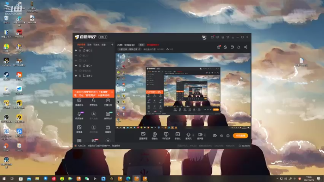Open stream settings gear in the bottom bar
Screen dimensions: 324x182
[x=228, y=135]
